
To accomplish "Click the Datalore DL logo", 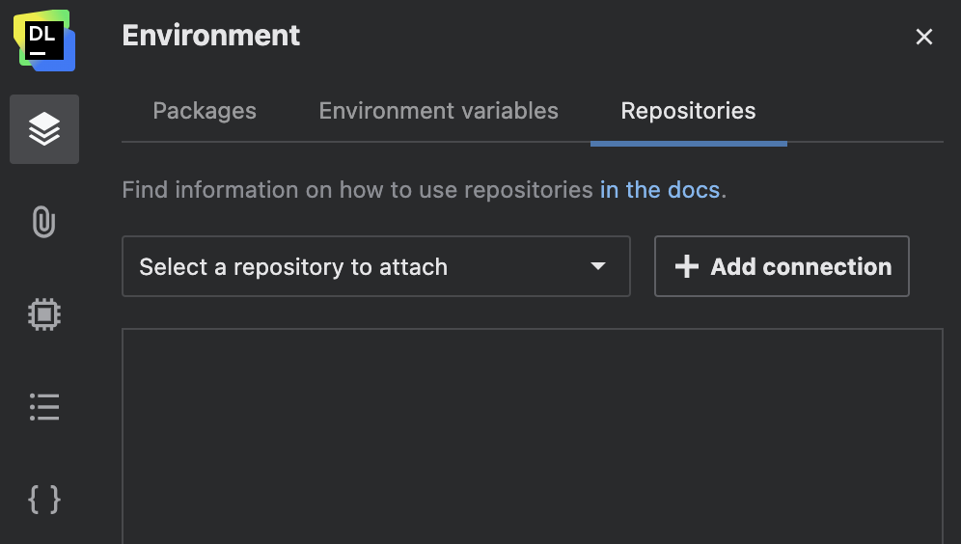I will (44, 41).
